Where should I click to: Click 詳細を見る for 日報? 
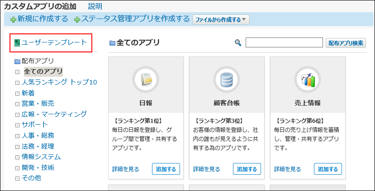tap(126, 169)
